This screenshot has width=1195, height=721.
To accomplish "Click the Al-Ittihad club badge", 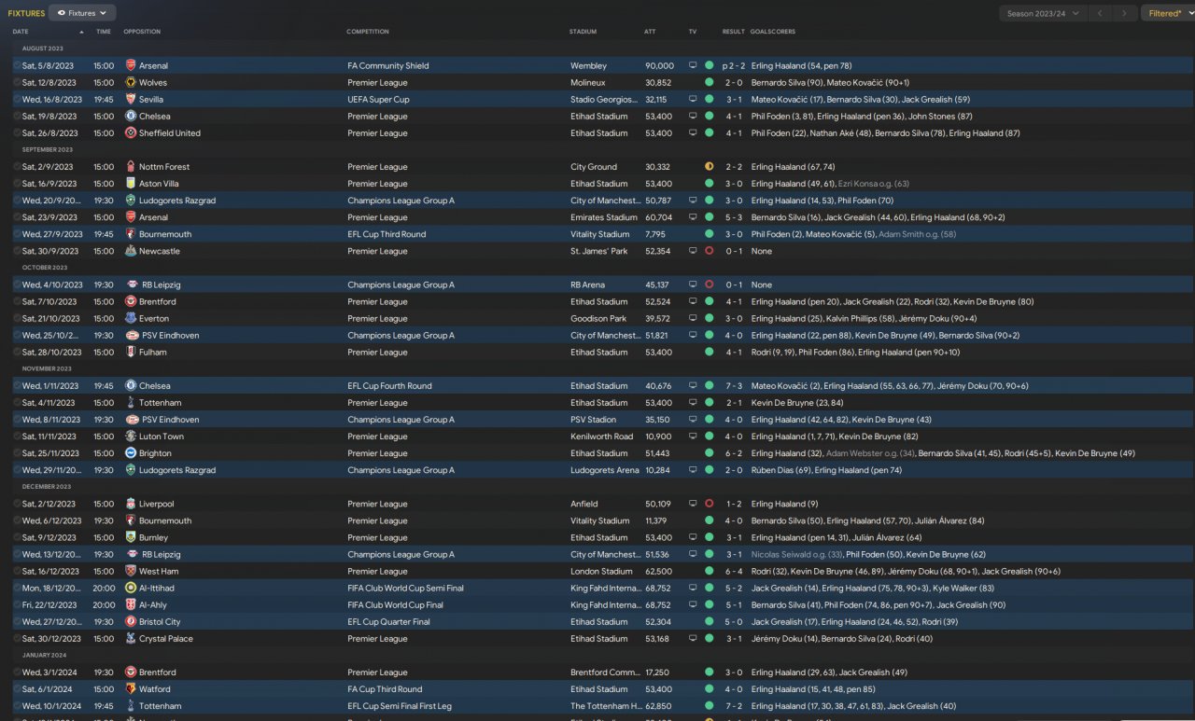I will coord(130,589).
